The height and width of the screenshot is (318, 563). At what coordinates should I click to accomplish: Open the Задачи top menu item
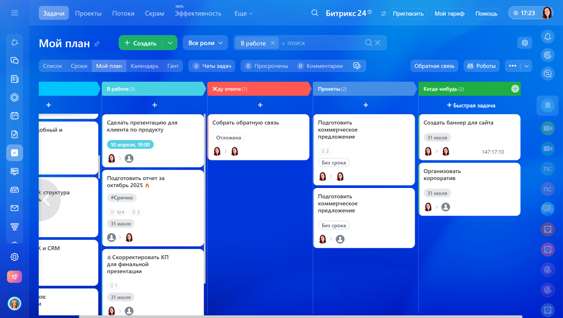[x=54, y=13]
